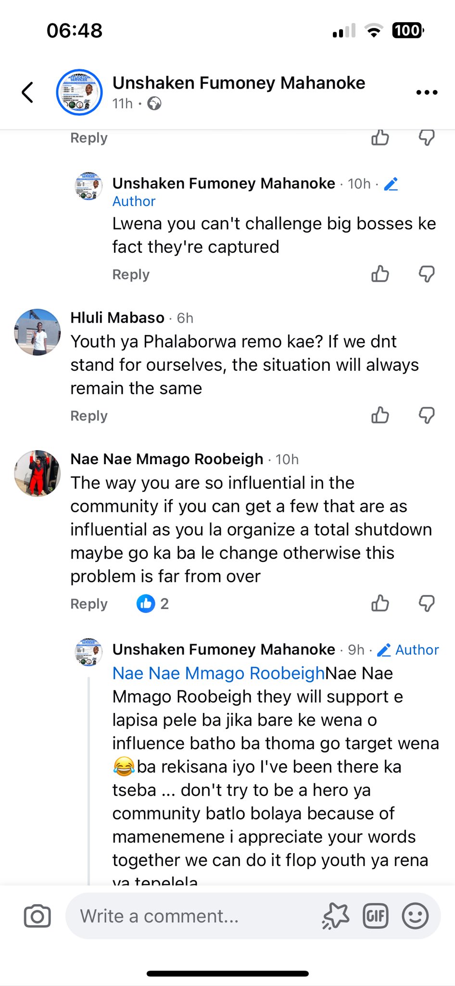Reply to Hluli Mabaso's comment
455x986 pixels.
89,415
